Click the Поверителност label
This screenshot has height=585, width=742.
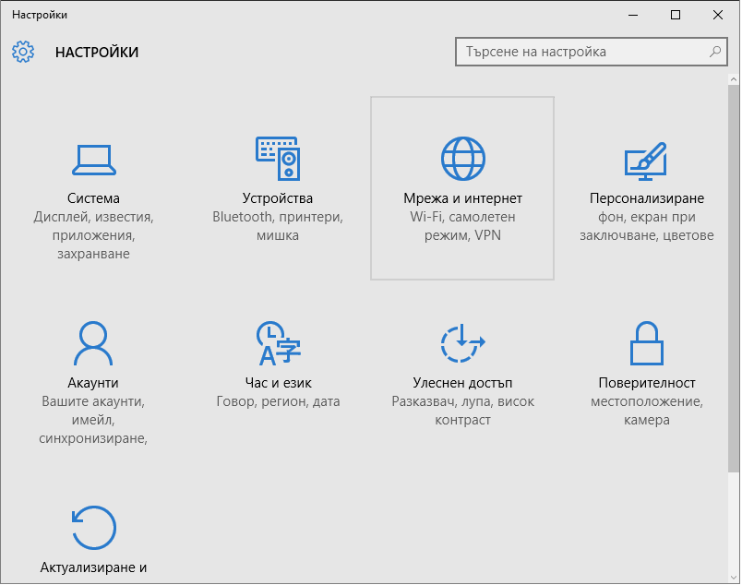[x=647, y=383]
